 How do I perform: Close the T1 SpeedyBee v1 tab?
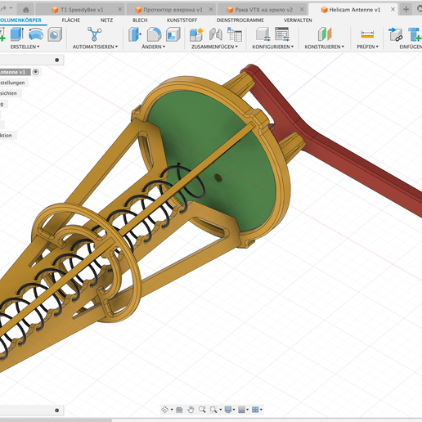(x=119, y=10)
